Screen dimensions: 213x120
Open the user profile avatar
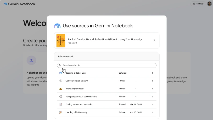209,4
